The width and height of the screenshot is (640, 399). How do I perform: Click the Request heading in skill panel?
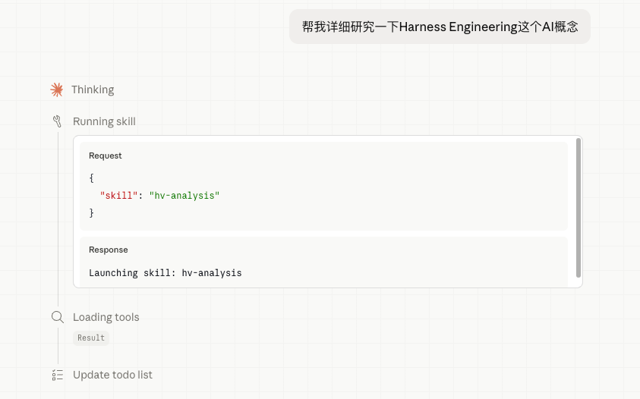(x=106, y=156)
